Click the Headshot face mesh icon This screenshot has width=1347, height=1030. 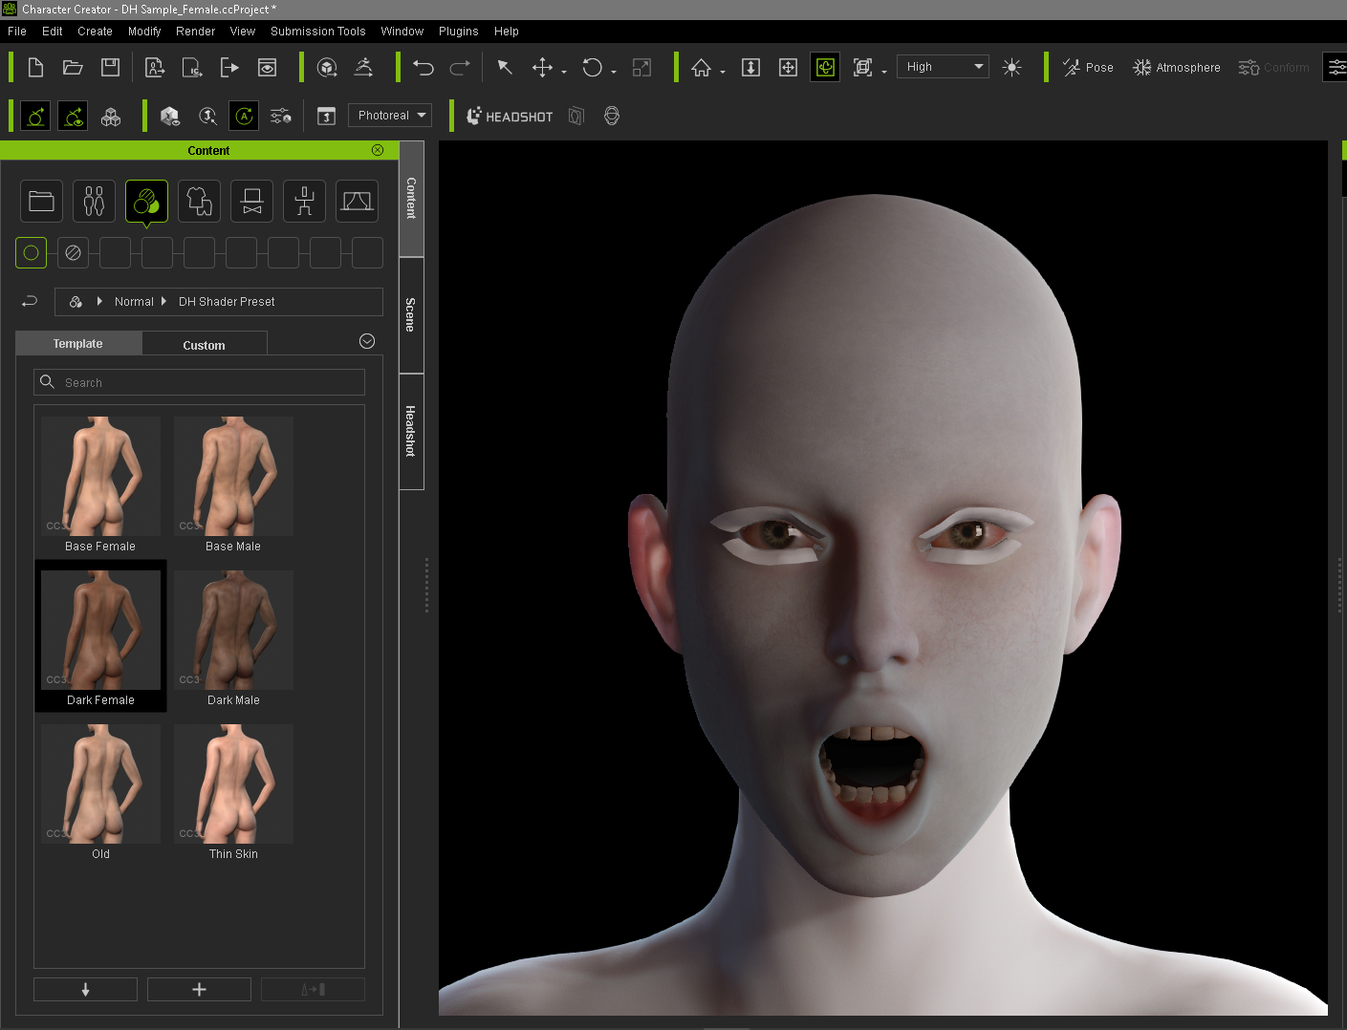point(612,117)
